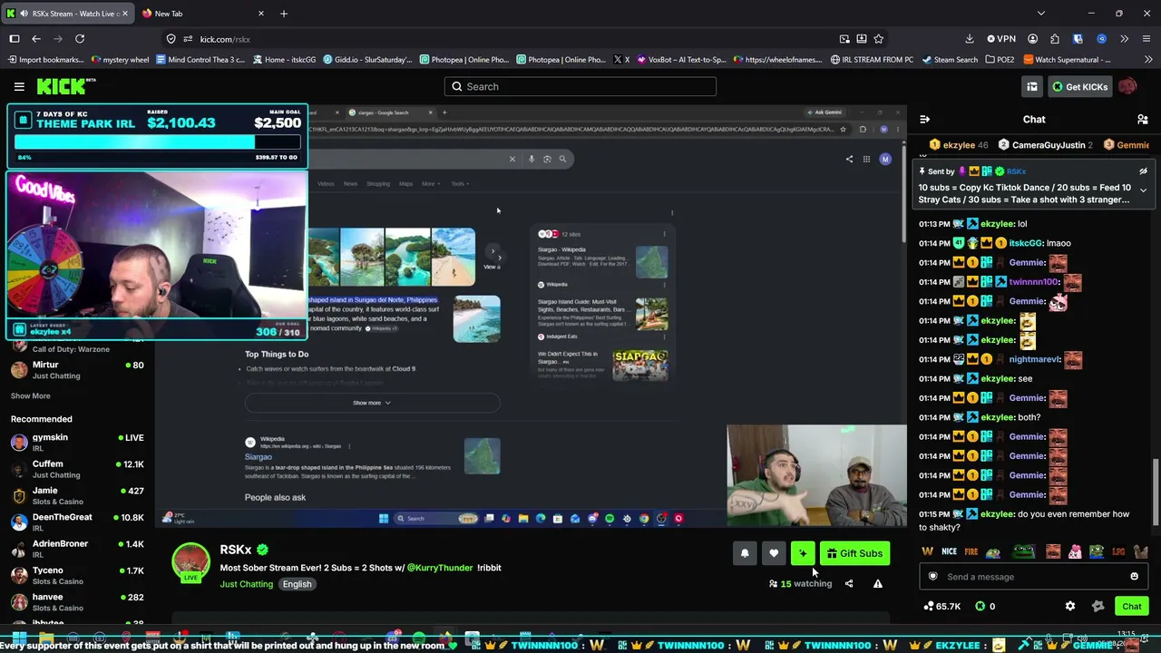This screenshot has height=653, width=1161.
Task: Open the browser extensions puzzle icon
Action: [1055, 39]
